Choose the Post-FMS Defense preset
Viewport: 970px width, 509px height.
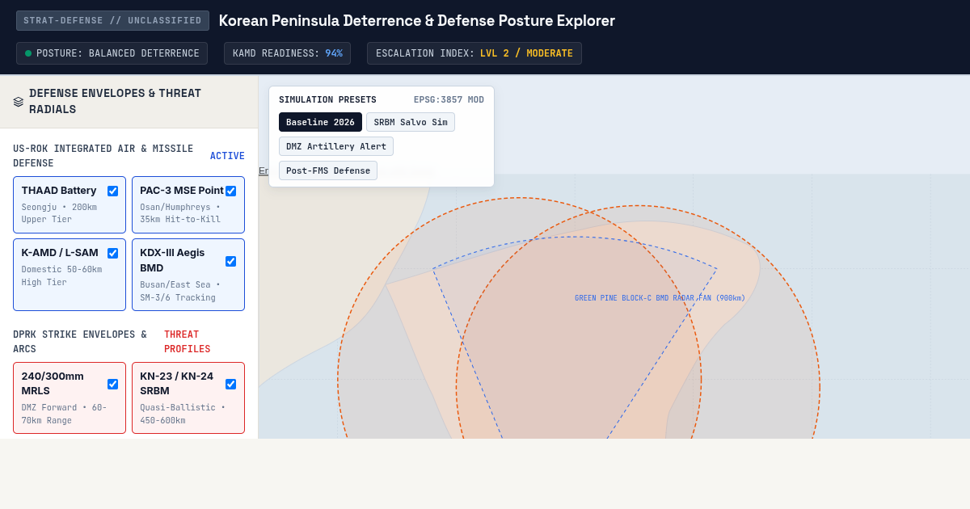[328, 170]
